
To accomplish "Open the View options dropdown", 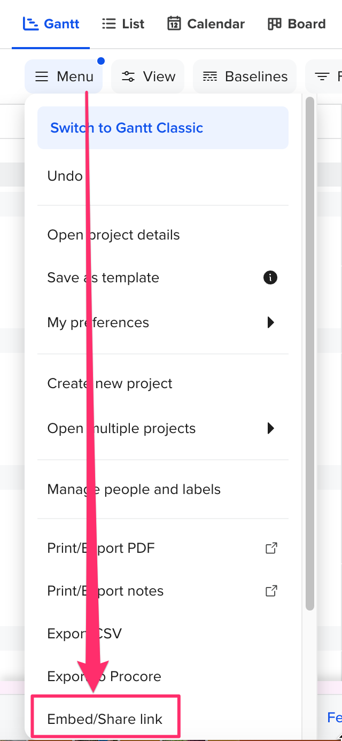I will [148, 76].
